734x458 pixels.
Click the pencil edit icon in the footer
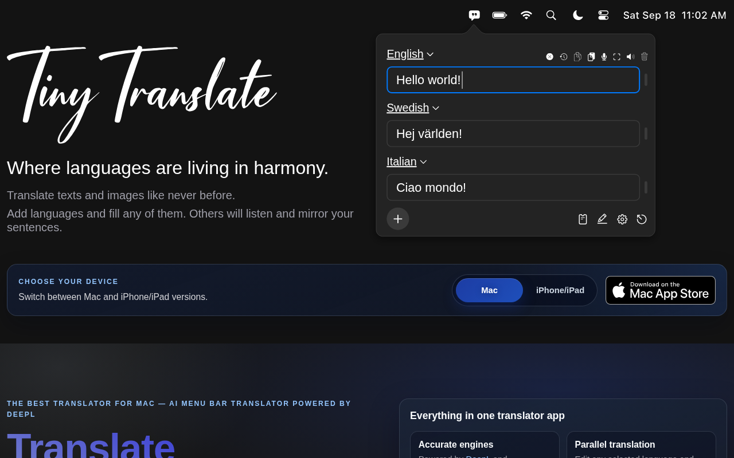pyautogui.click(x=602, y=219)
